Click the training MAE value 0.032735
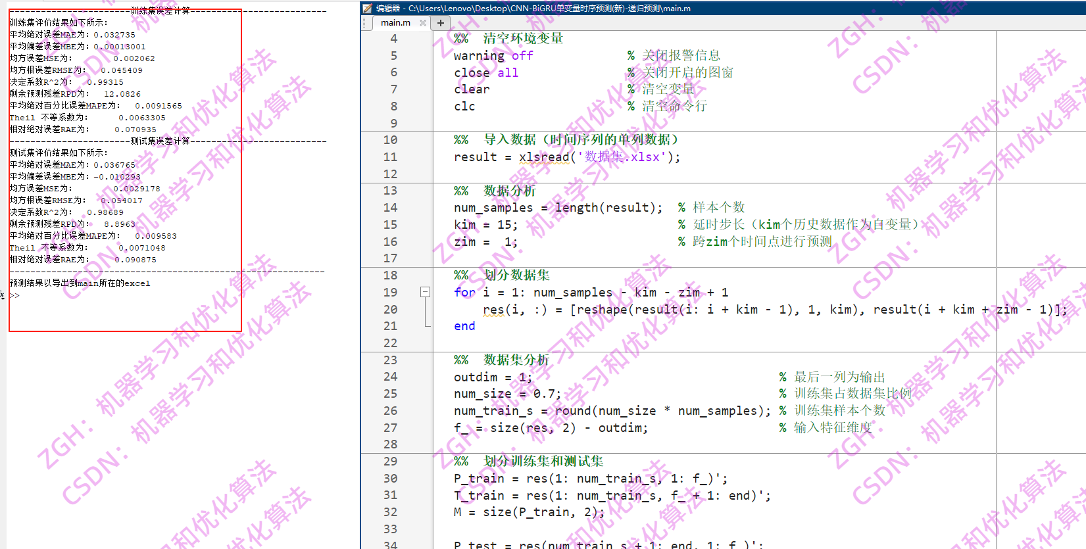The image size is (1086, 549). pos(114,35)
